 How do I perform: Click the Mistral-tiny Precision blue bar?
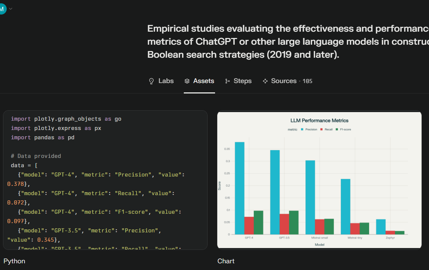click(346, 207)
